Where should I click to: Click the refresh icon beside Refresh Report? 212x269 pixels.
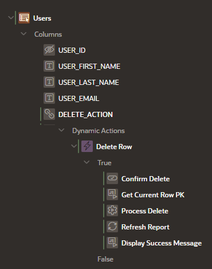tap(112, 227)
